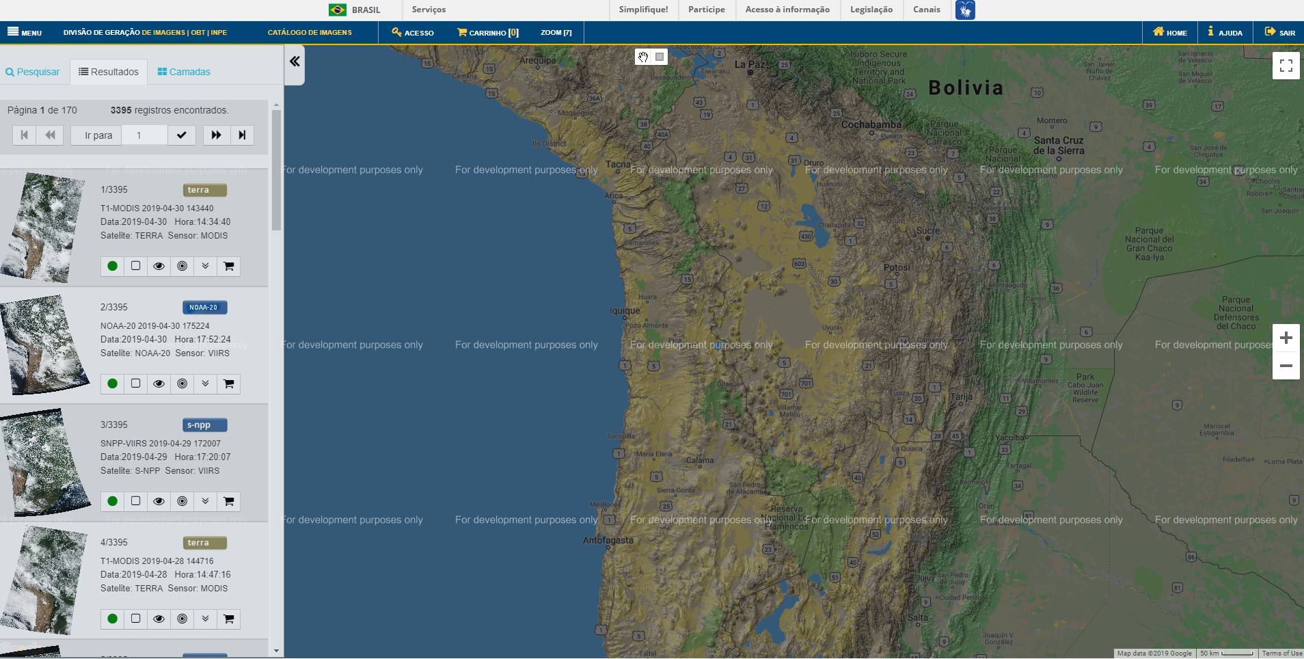Check the selection box for the first terra image
The width and height of the screenshot is (1304, 659).
click(136, 266)
